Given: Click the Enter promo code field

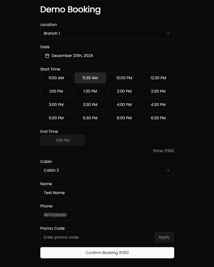Looking at the screenshot, I should click(x=96, y=237).
